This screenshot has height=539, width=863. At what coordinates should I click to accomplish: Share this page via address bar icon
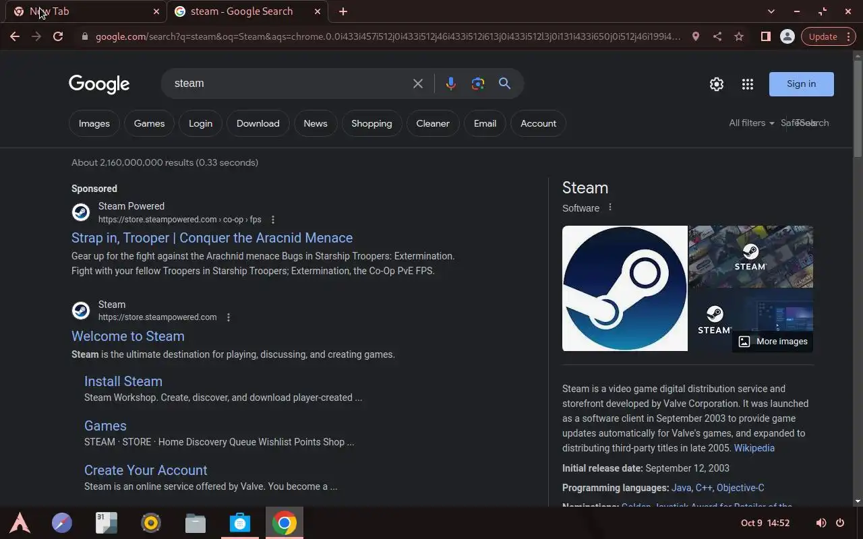[x=717, y=36]
